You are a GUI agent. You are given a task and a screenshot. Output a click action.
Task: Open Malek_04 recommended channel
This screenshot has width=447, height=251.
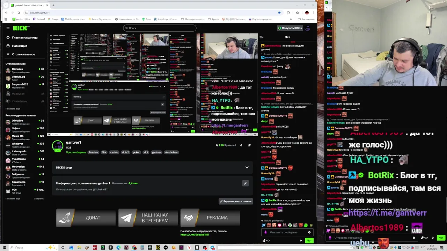coord(24,137)
